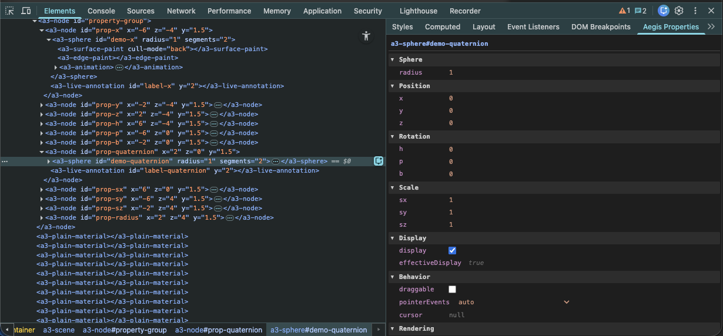The width and height of the screenshot is (723, 336).
Task: Expand the prop-radius node
Action: [42, 218]
